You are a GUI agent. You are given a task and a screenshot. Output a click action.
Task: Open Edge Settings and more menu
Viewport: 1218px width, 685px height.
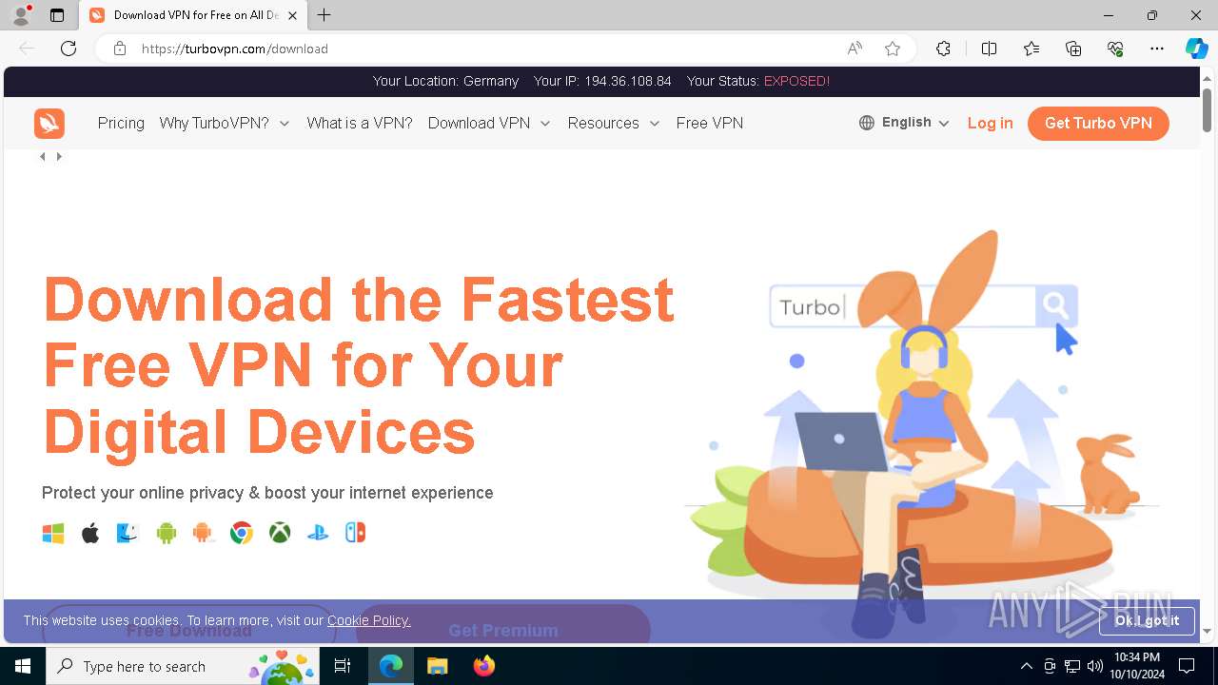point(1157,49)
